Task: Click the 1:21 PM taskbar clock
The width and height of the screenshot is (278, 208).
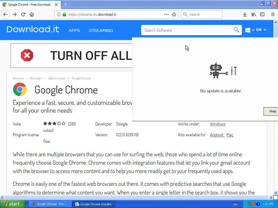Action: (268, 204)
